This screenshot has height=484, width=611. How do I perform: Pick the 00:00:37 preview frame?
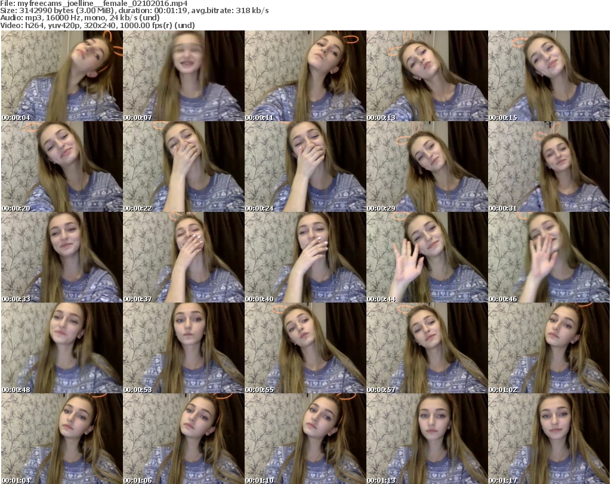coord(184,257)
